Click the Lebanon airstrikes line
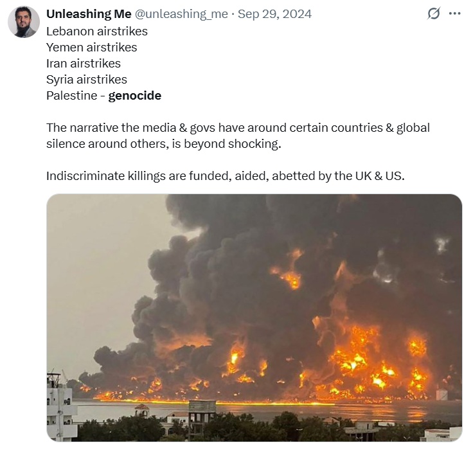The image size is (473, 450). point(97,31)
